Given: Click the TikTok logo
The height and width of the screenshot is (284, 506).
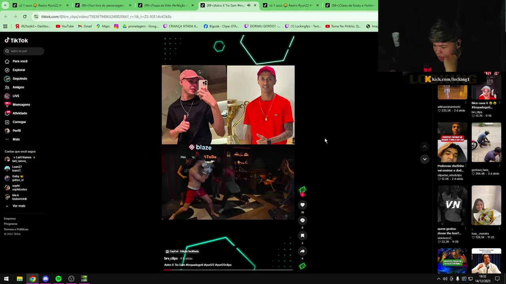Looking at the screenshot, I should click(x=17, y=40).
